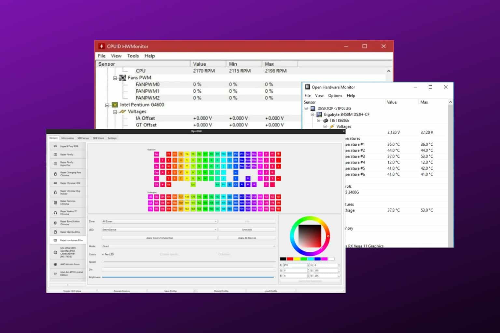This screenshot has height=333, width=500.
Task: Click the Intel Pentium G4600 chip icon
Action: [x=115, y=105]
